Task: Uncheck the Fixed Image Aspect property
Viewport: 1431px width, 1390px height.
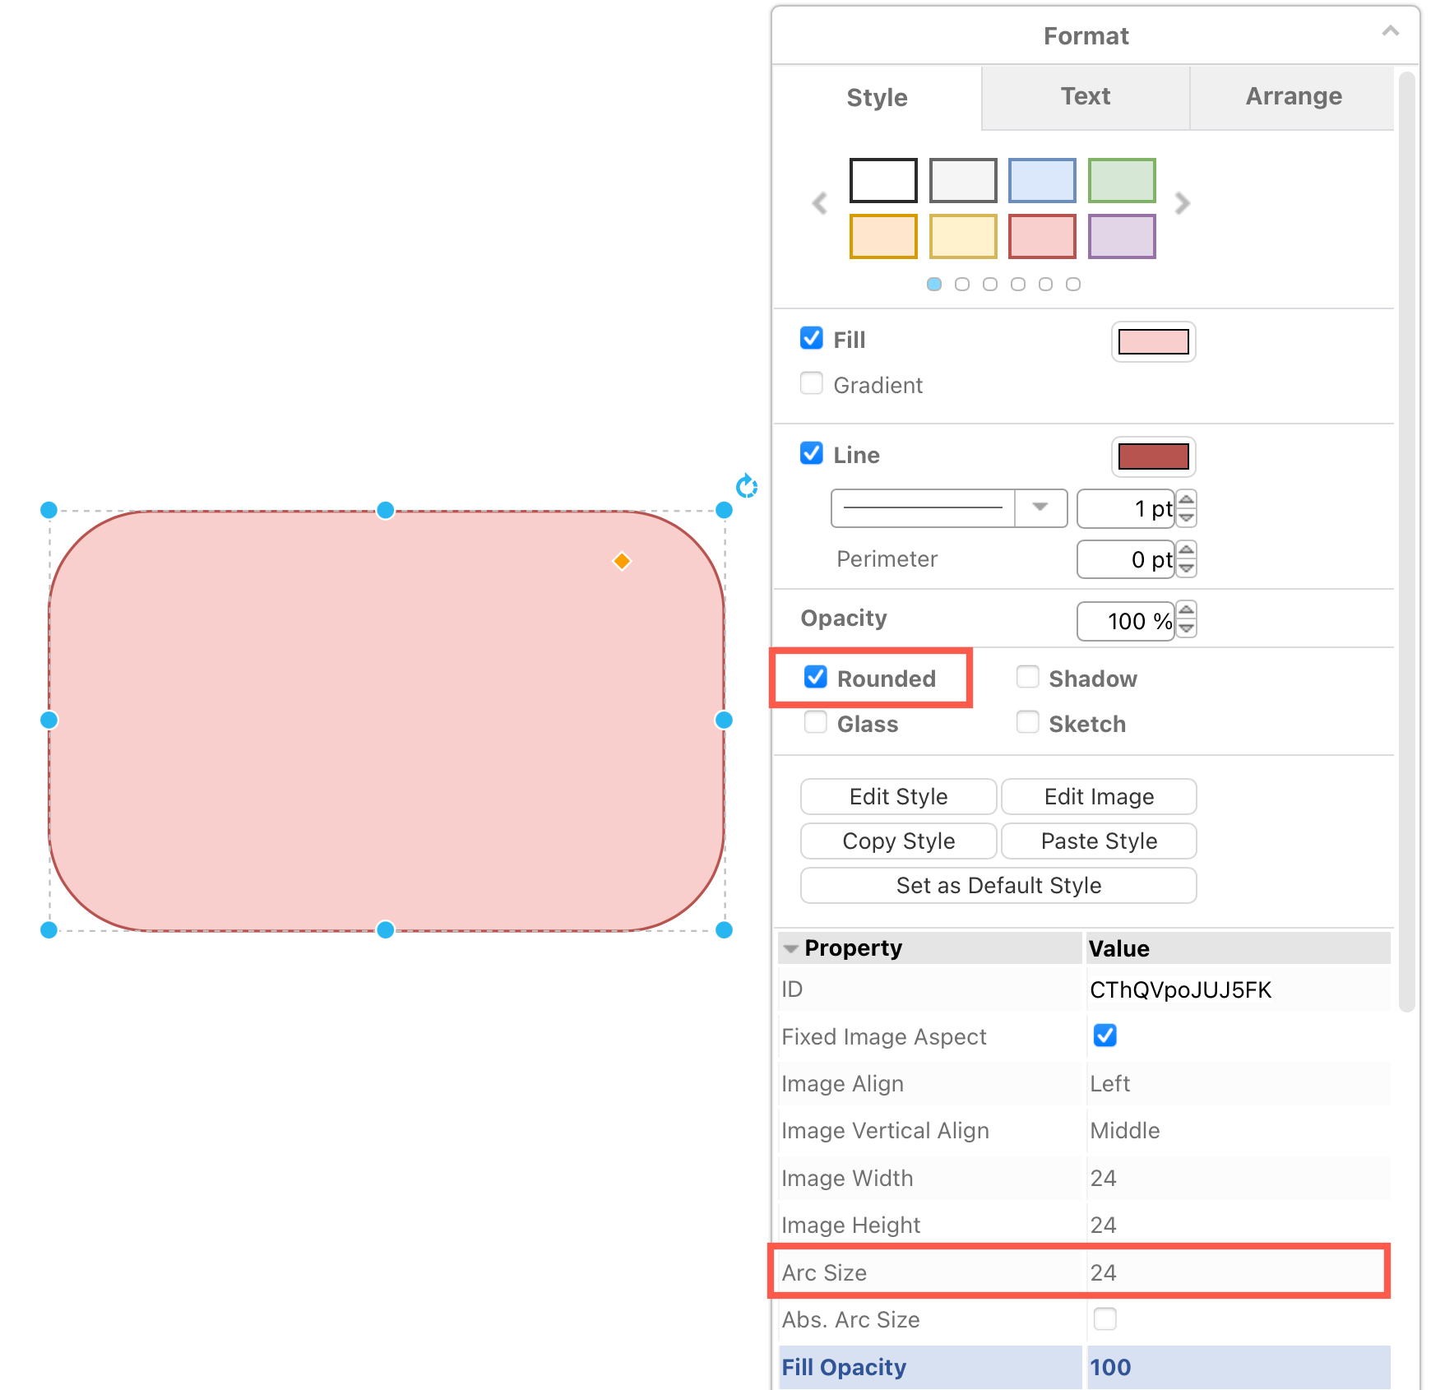Action: pos(1105,1036)
